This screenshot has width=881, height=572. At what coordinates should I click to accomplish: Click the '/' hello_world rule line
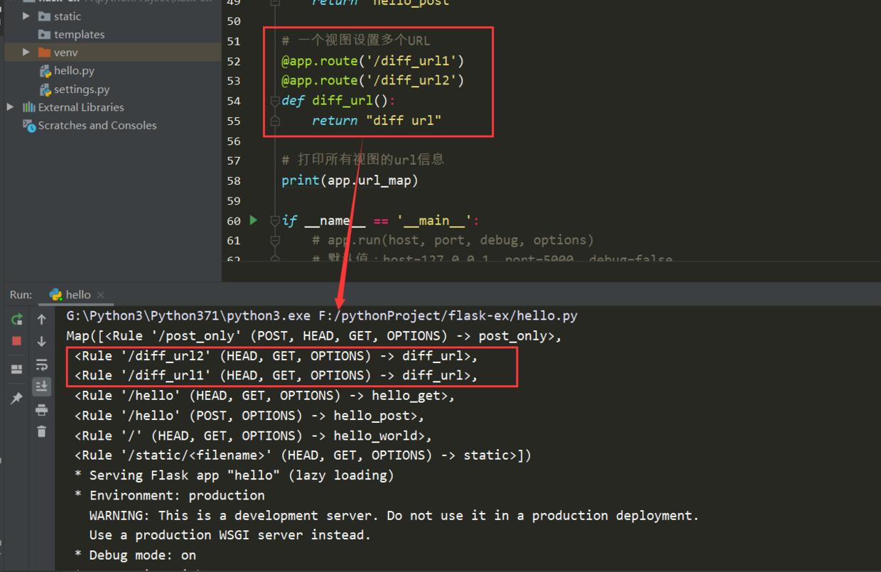253,435
